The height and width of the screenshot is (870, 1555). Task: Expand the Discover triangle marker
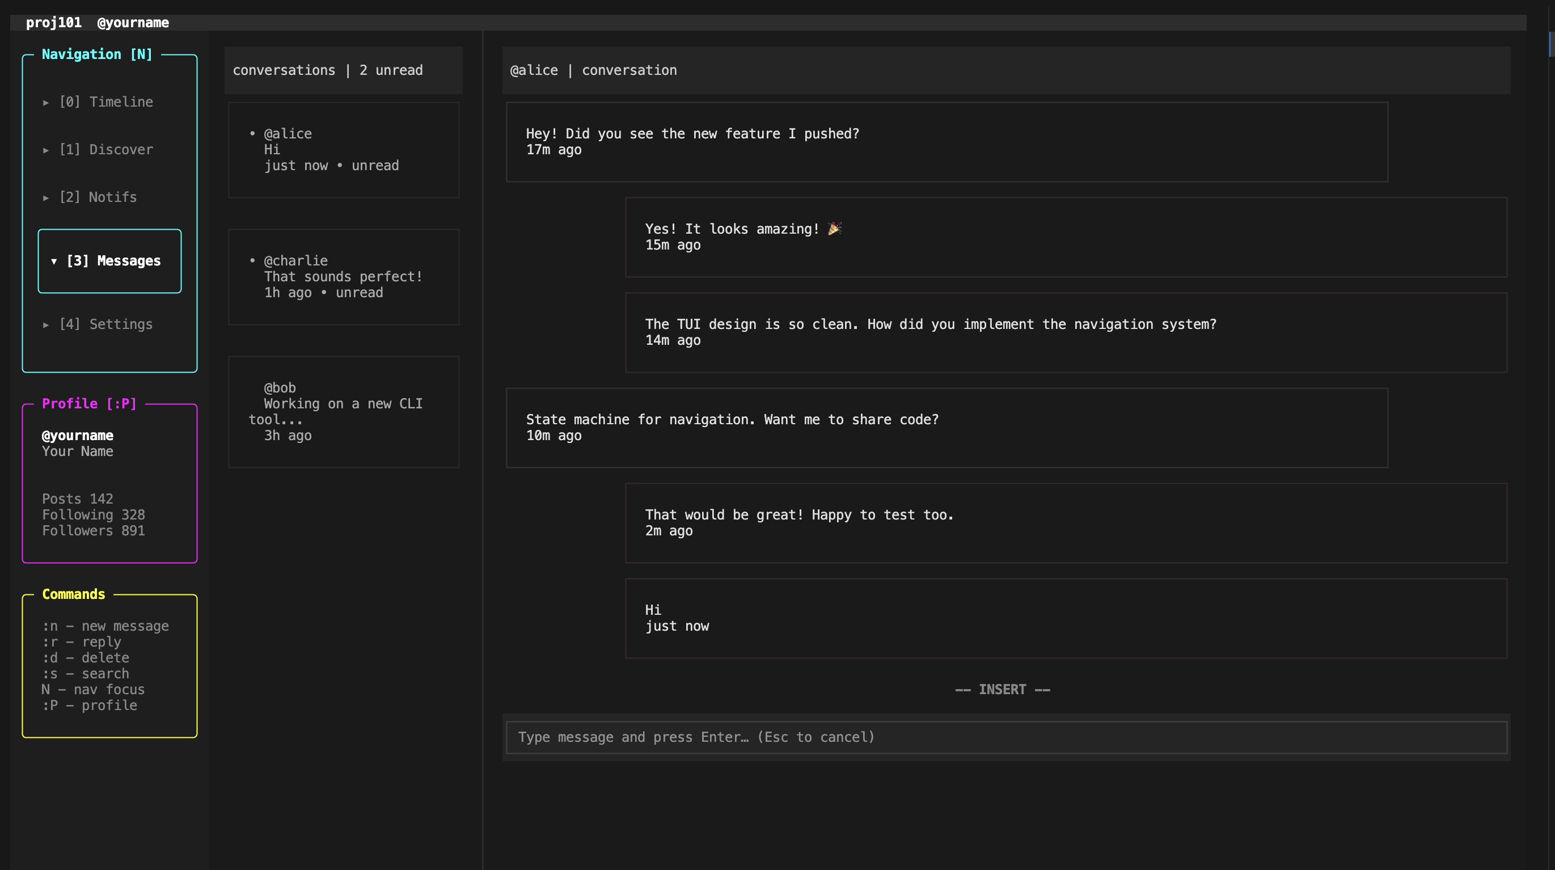pos(46,150)
